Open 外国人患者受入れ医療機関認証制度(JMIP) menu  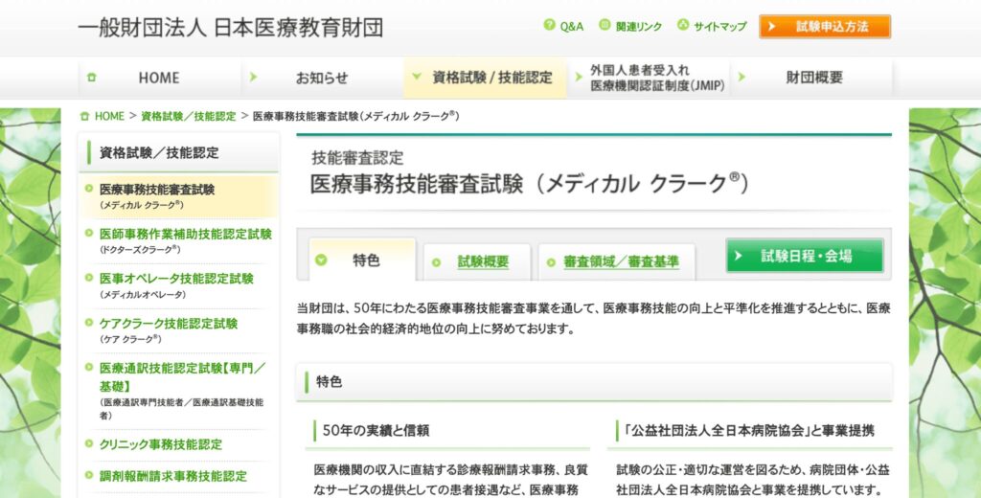point(649,78)
